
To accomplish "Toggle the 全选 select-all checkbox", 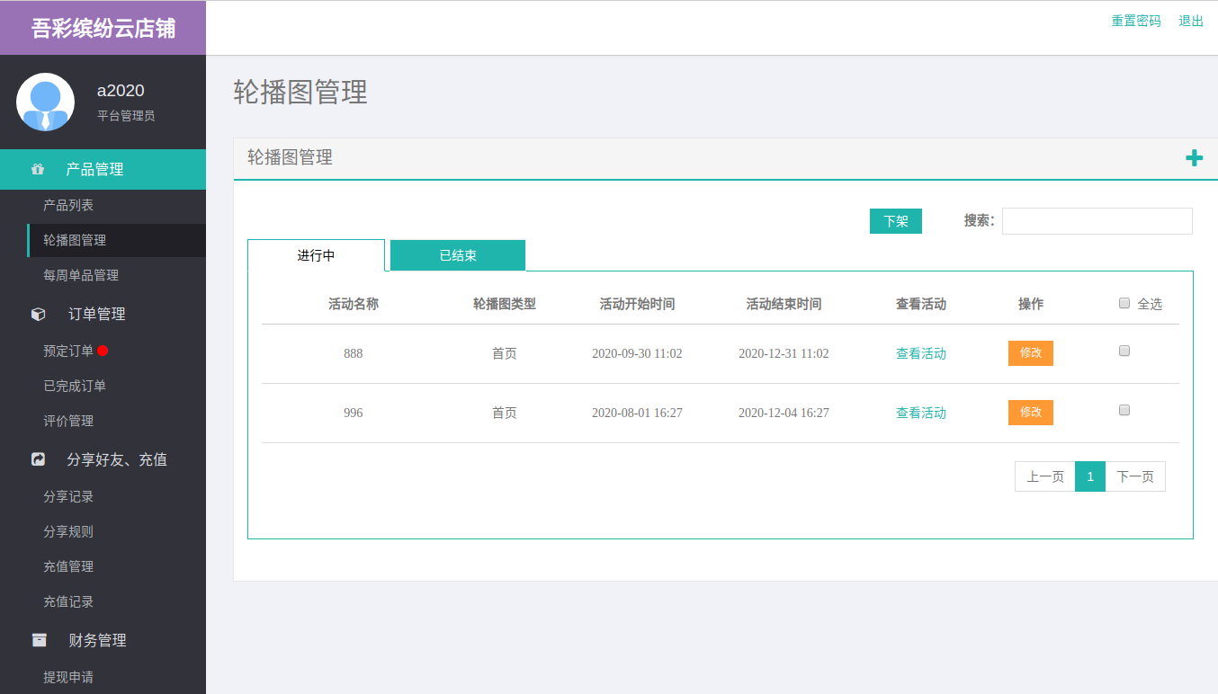I will pos(1124,303).
